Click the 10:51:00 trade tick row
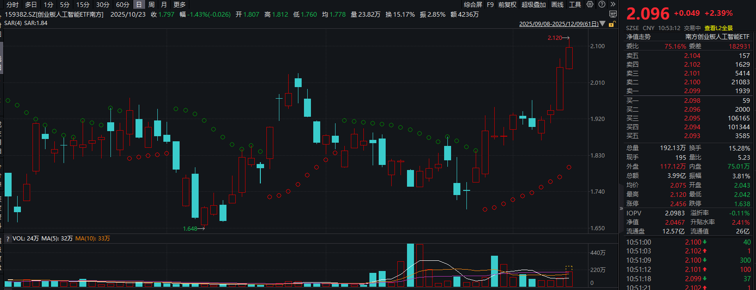The height and width of the screenshot is (290, 756). [x=688, y=242]
